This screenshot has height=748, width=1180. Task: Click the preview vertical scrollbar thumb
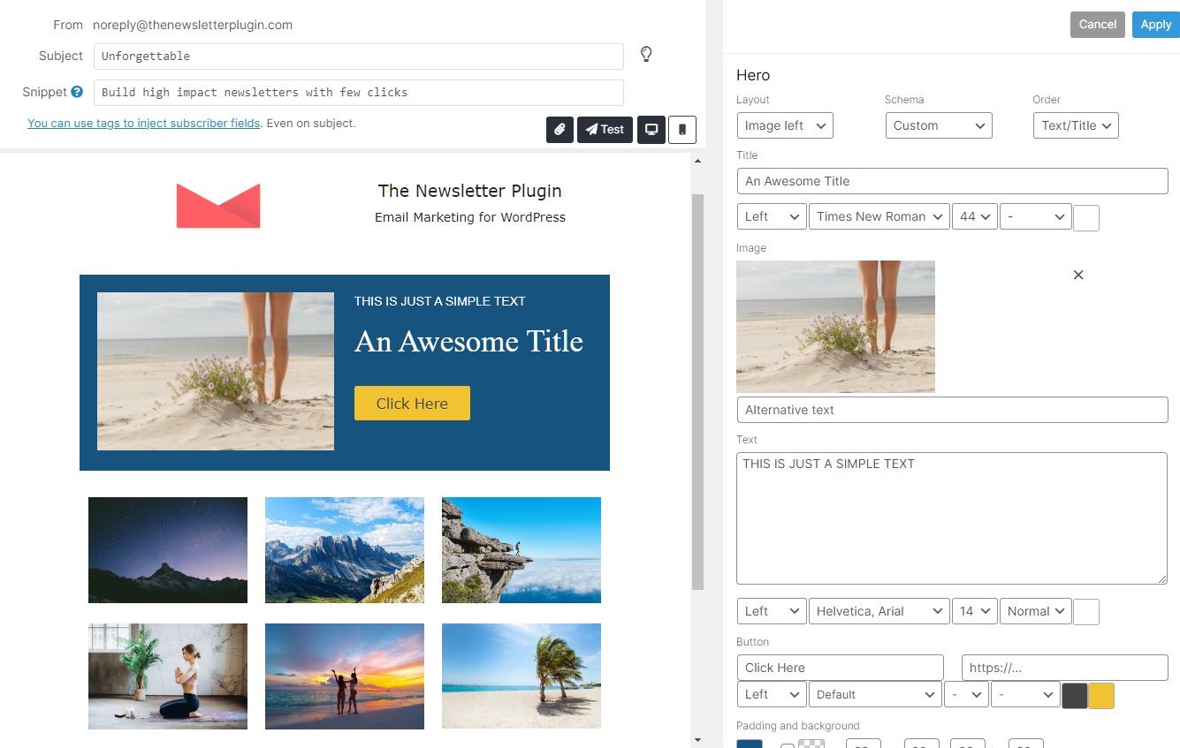click(697, 391)
